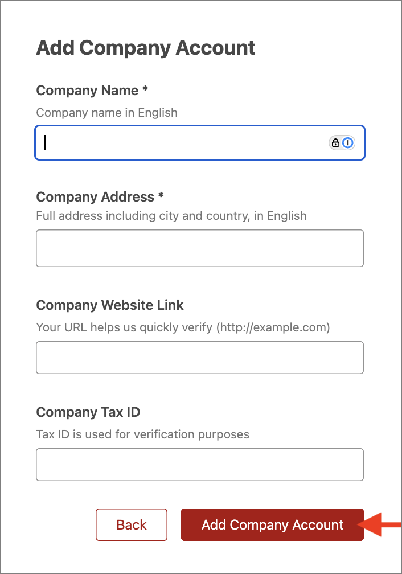Click the Company Address label
This screenshot has width=402, height=574.
95,197
